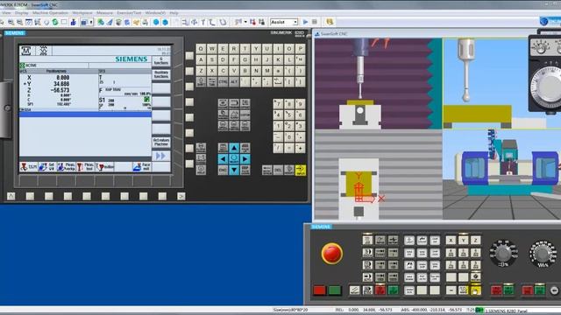
Task: Click the down arrow cursor key
Action: click(x=234, y=170)
